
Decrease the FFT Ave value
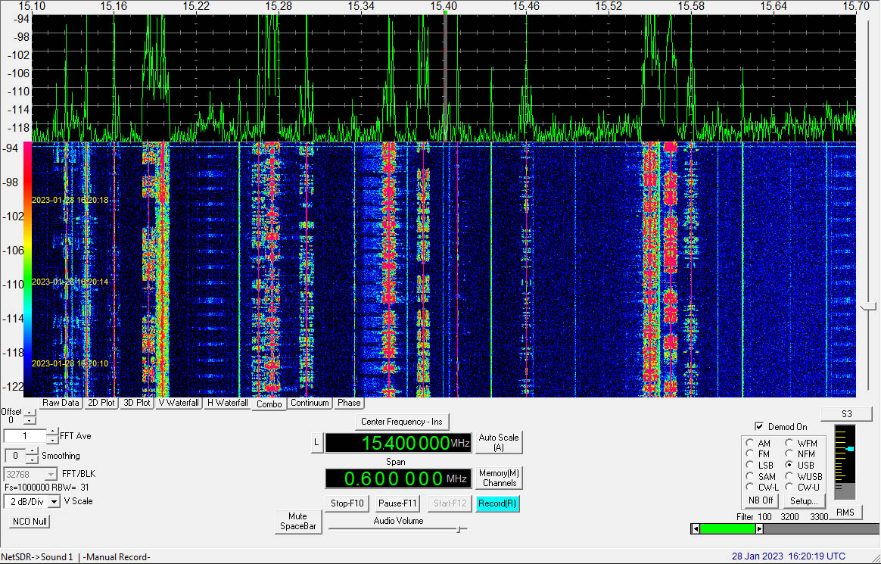click(x=52, y=439)
